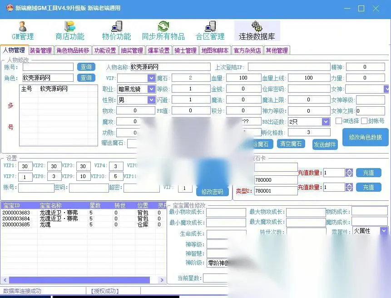The width and height of the screenshot is (391, 298).
Task: Click the 修改密码 button
Action: tap(212, 192)
